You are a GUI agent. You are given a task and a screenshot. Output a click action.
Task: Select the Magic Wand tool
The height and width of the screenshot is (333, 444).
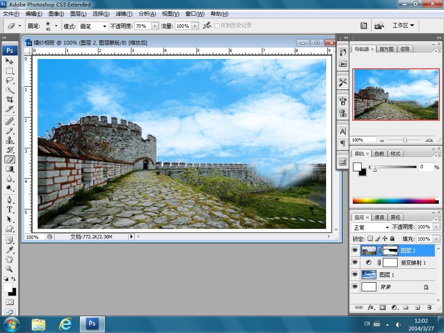click(10, 90)
